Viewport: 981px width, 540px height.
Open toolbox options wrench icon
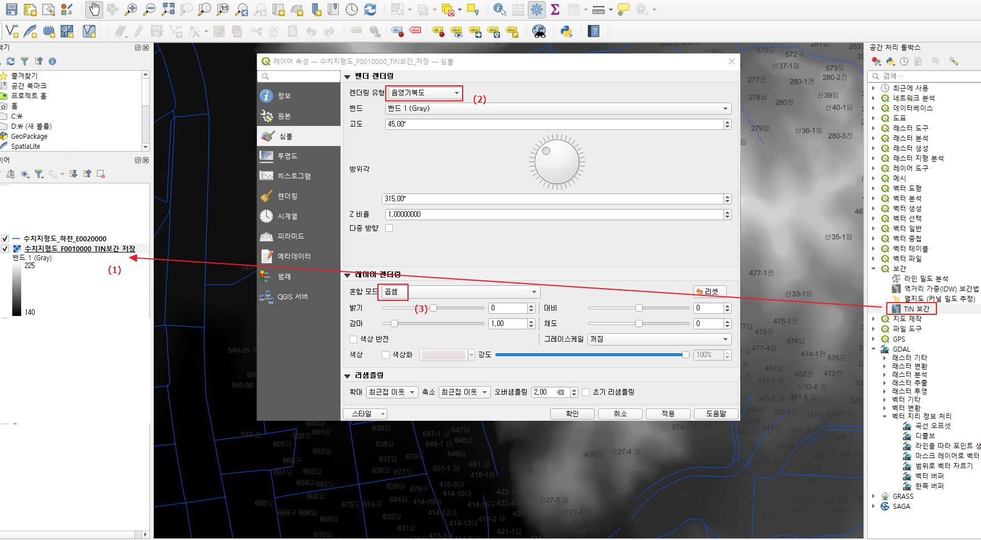pos(954,61)
